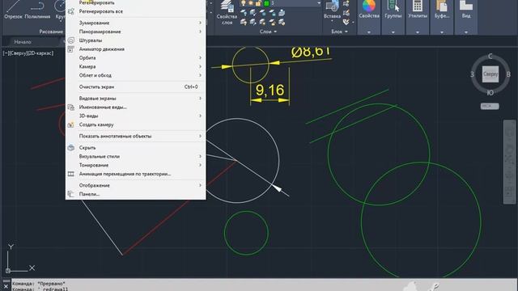
Task: Expand arrow under Вид panel
Action: (466, 32)
